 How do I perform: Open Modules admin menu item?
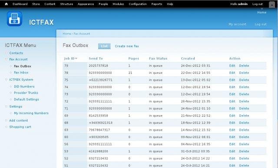tap(118, 4)
